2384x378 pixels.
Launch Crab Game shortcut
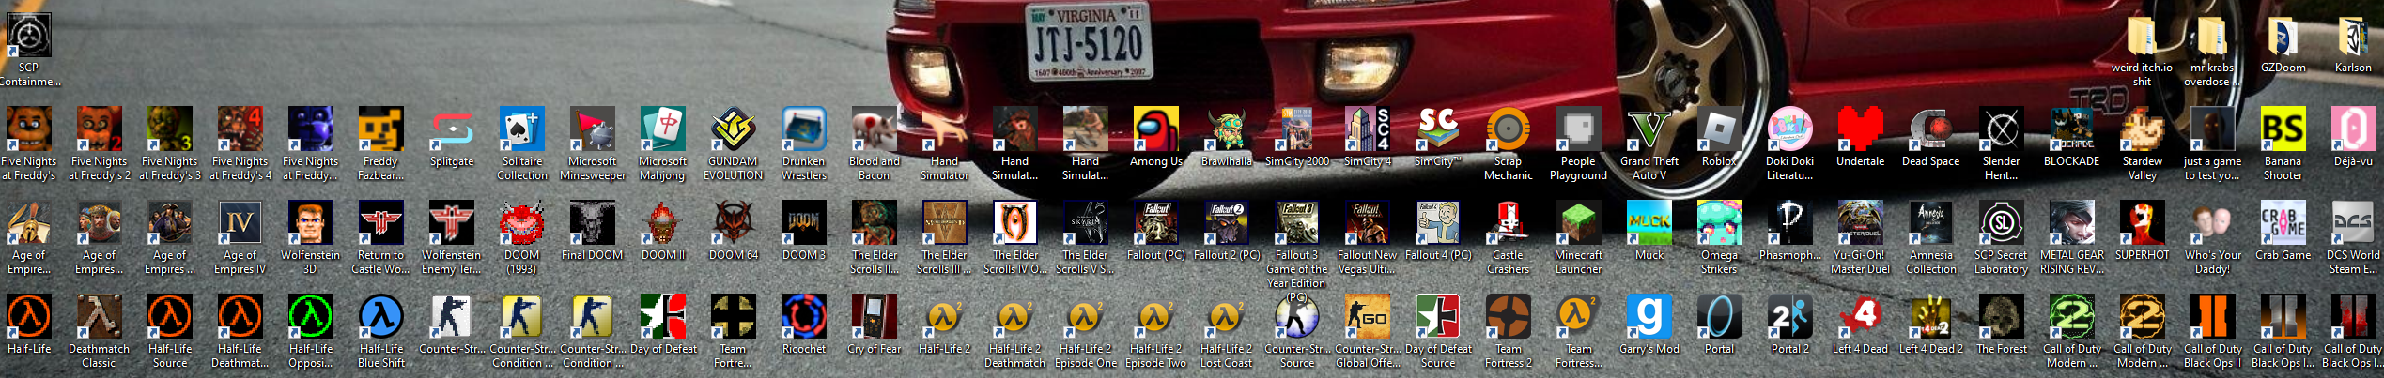pos(2283,223)
